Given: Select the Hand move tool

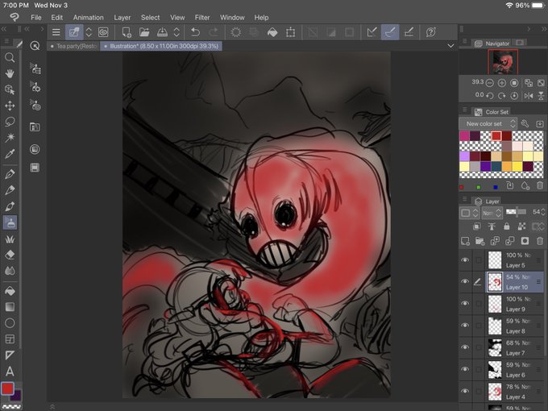Looking at the screenshot, I should coord(10,73).
